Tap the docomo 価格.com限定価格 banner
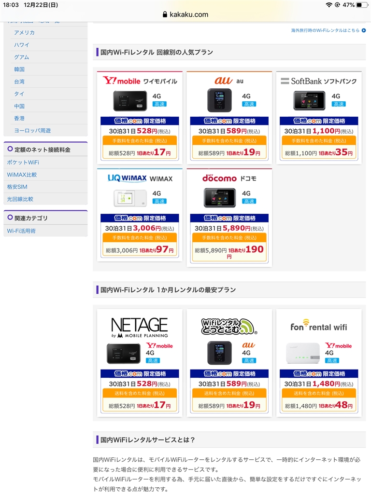Screen dimensions: 371x494 [x=229, y=218]
